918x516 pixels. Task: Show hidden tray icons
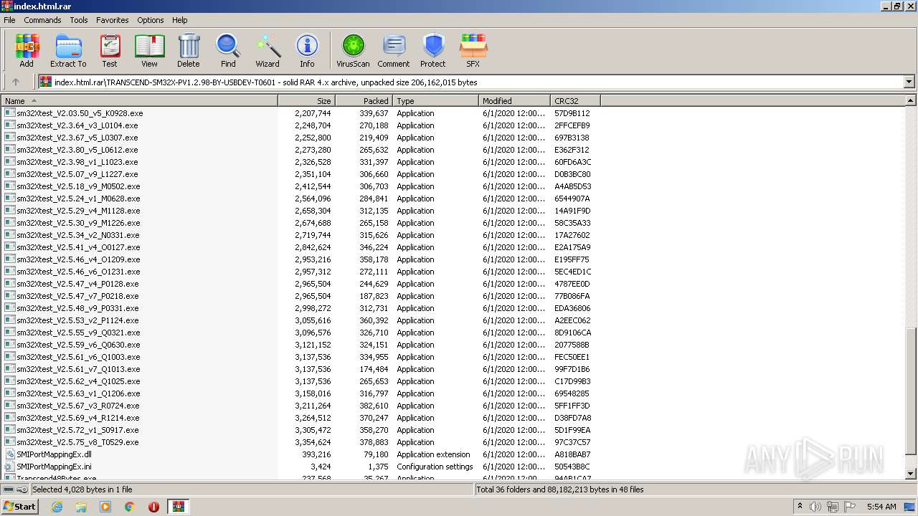click(800, 507)
